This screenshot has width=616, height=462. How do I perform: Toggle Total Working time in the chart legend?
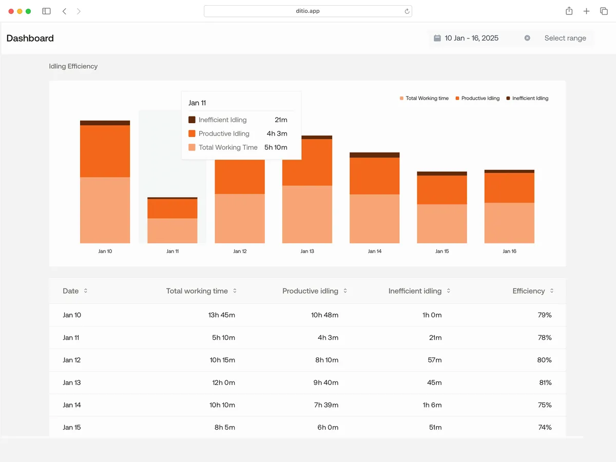(x=424, y=98)
